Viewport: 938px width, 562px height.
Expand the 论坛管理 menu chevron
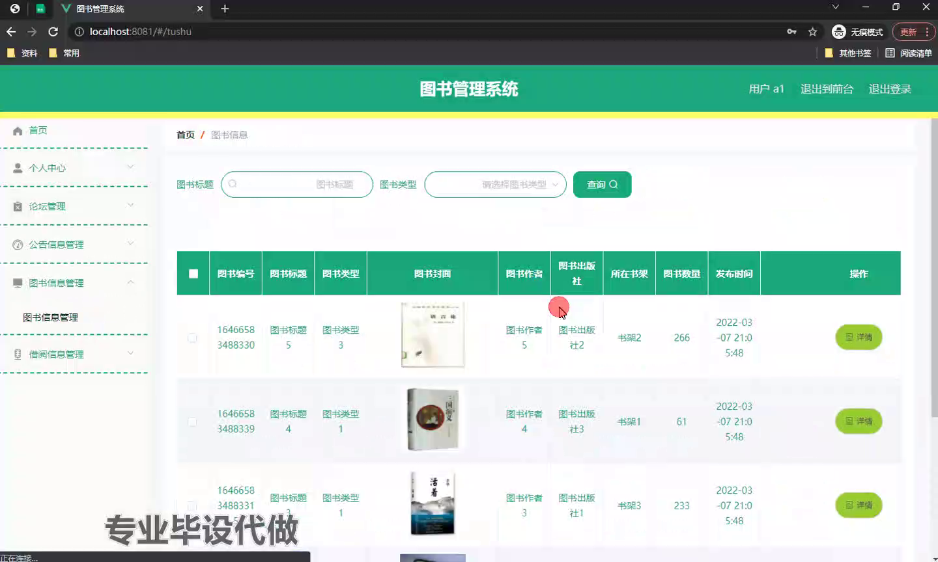(x=130, y=206)
